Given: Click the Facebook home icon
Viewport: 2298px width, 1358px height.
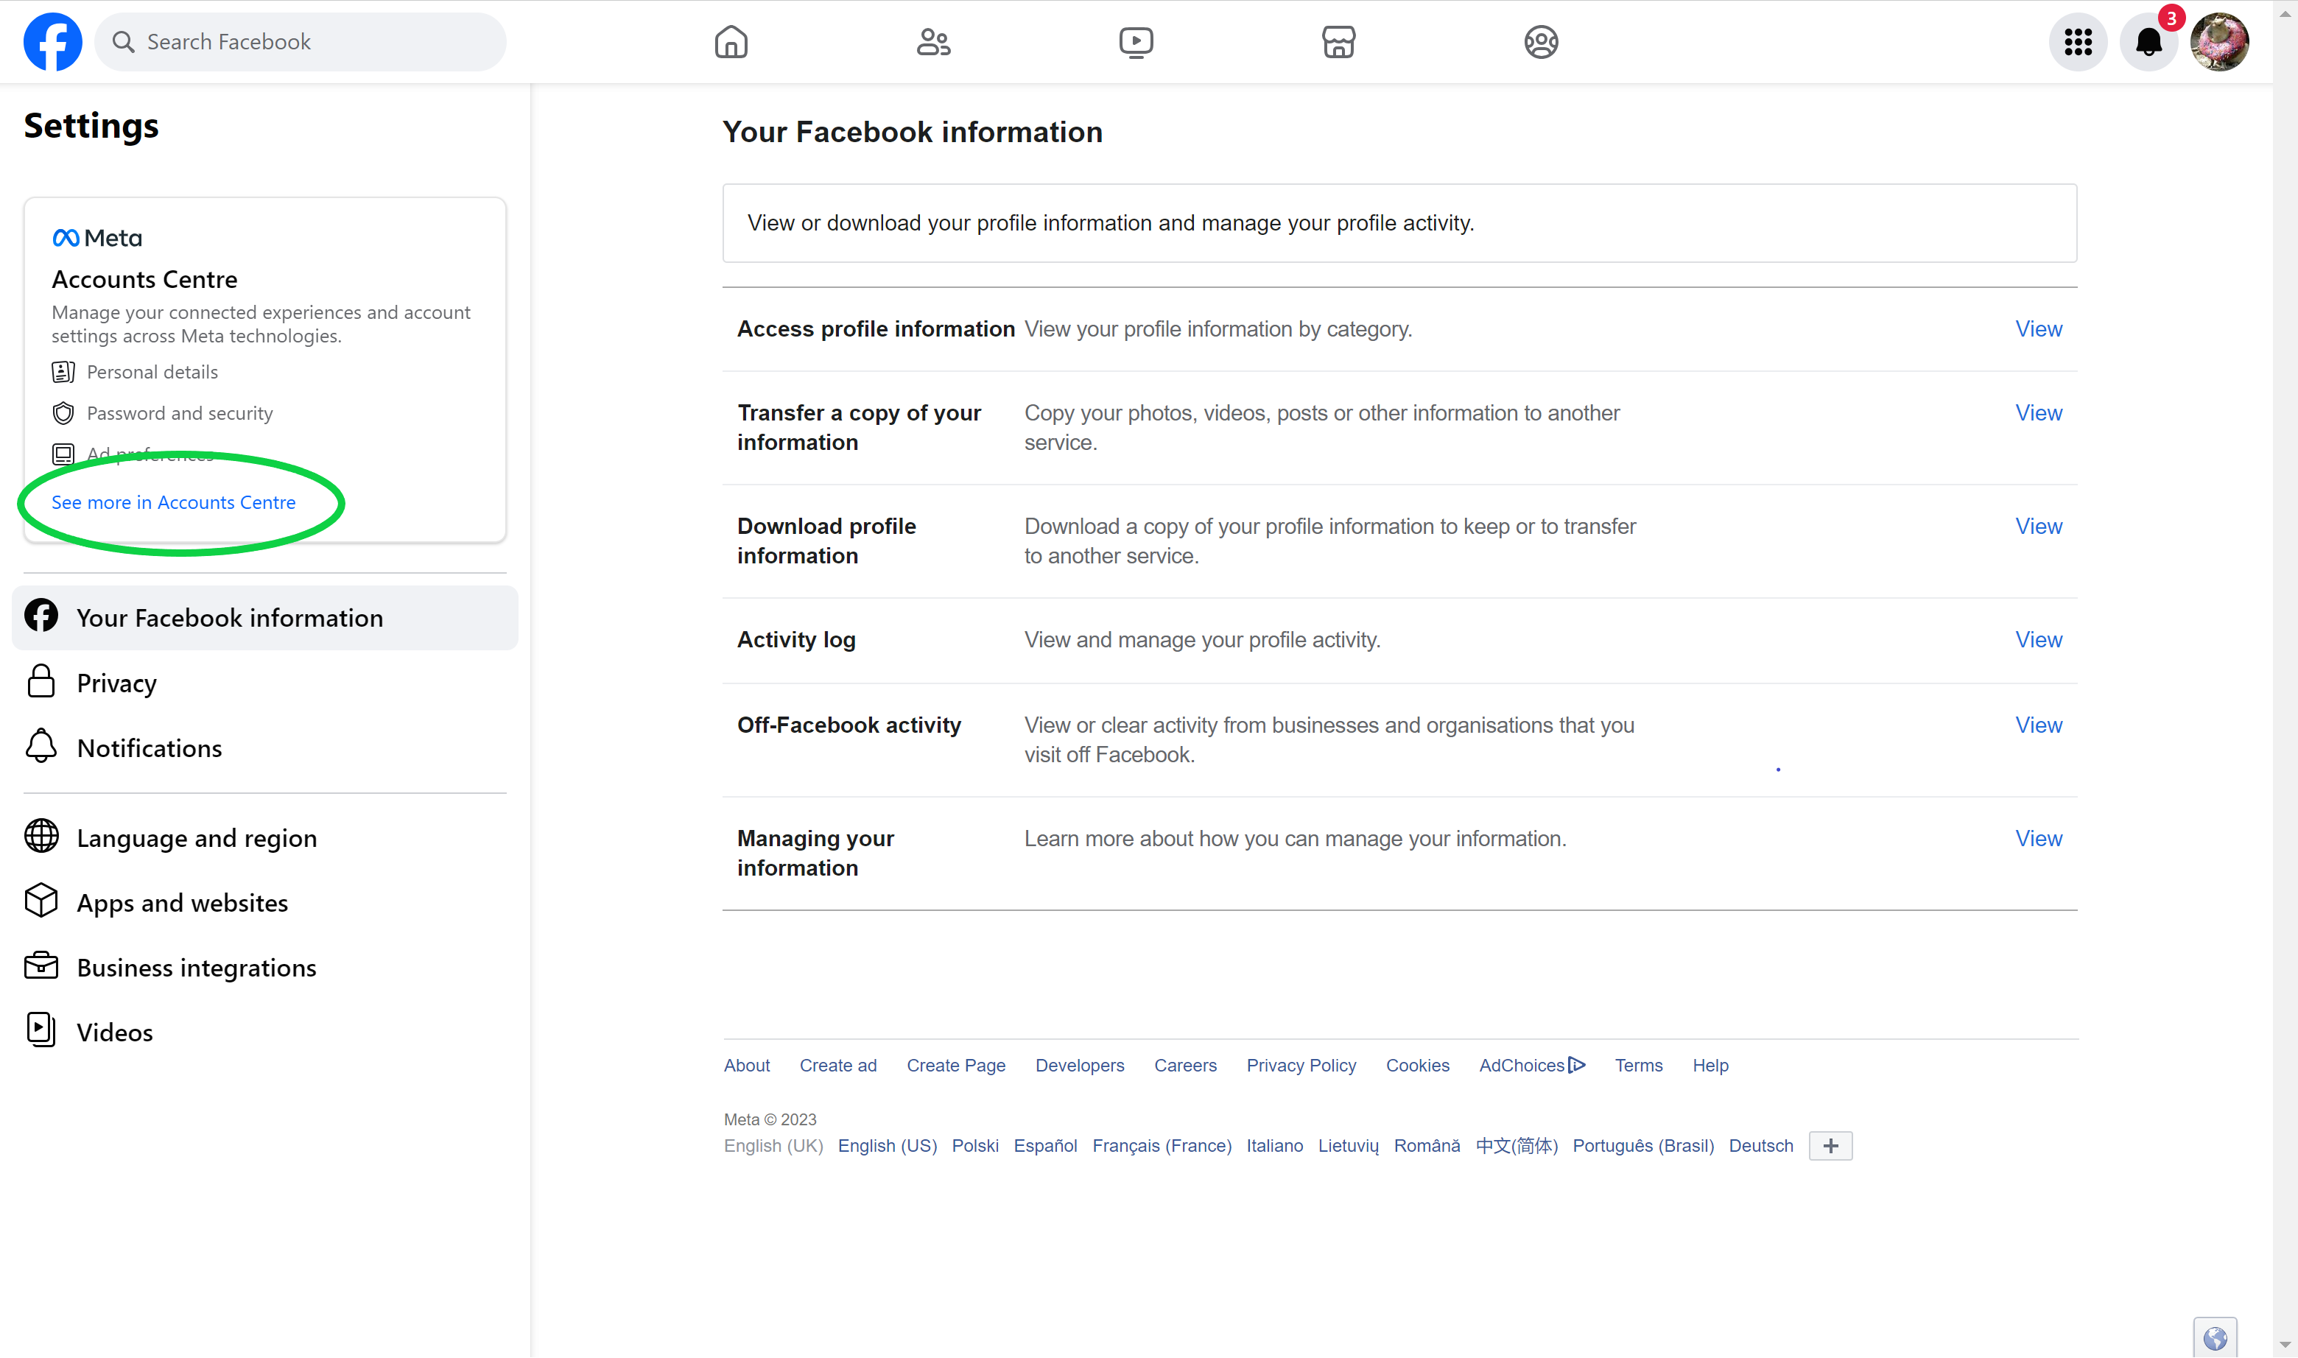Looking at the screenshot, I should pos(732,41).
